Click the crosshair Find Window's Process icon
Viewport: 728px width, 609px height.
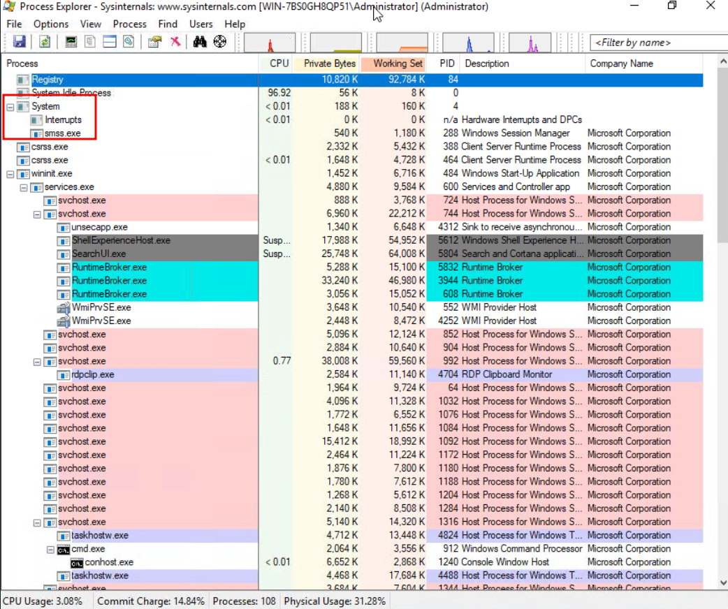point(220,42)
